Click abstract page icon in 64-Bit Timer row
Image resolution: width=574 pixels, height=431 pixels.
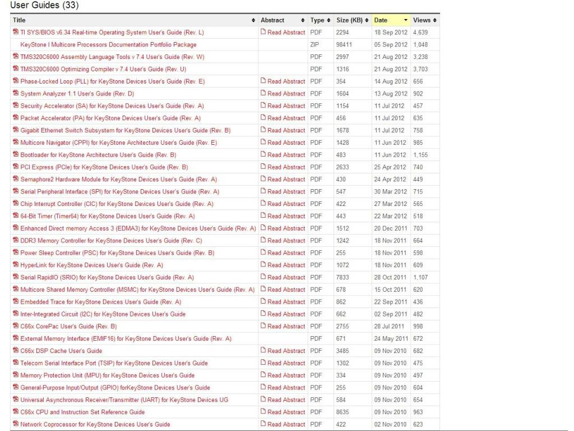click(x=263, y=215)
